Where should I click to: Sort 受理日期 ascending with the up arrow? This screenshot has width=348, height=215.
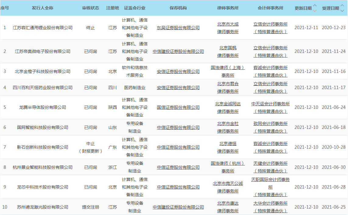(342, 5)
